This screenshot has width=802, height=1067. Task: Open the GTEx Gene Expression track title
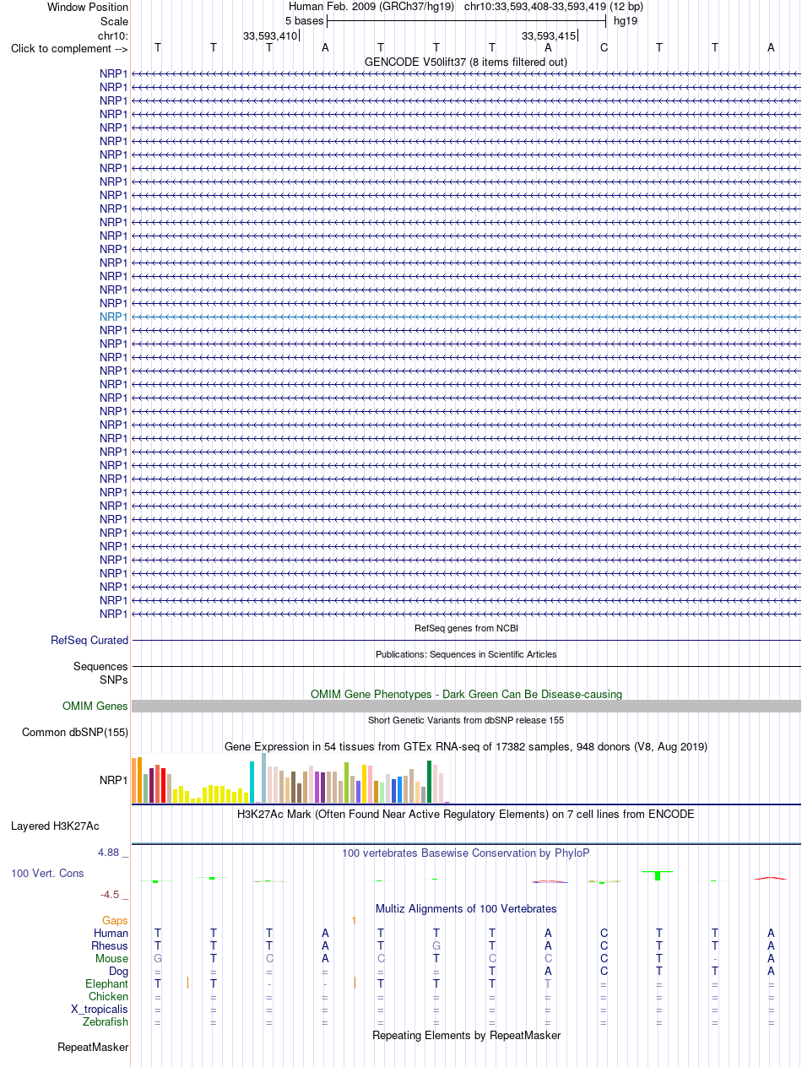(x=466, y=747)
